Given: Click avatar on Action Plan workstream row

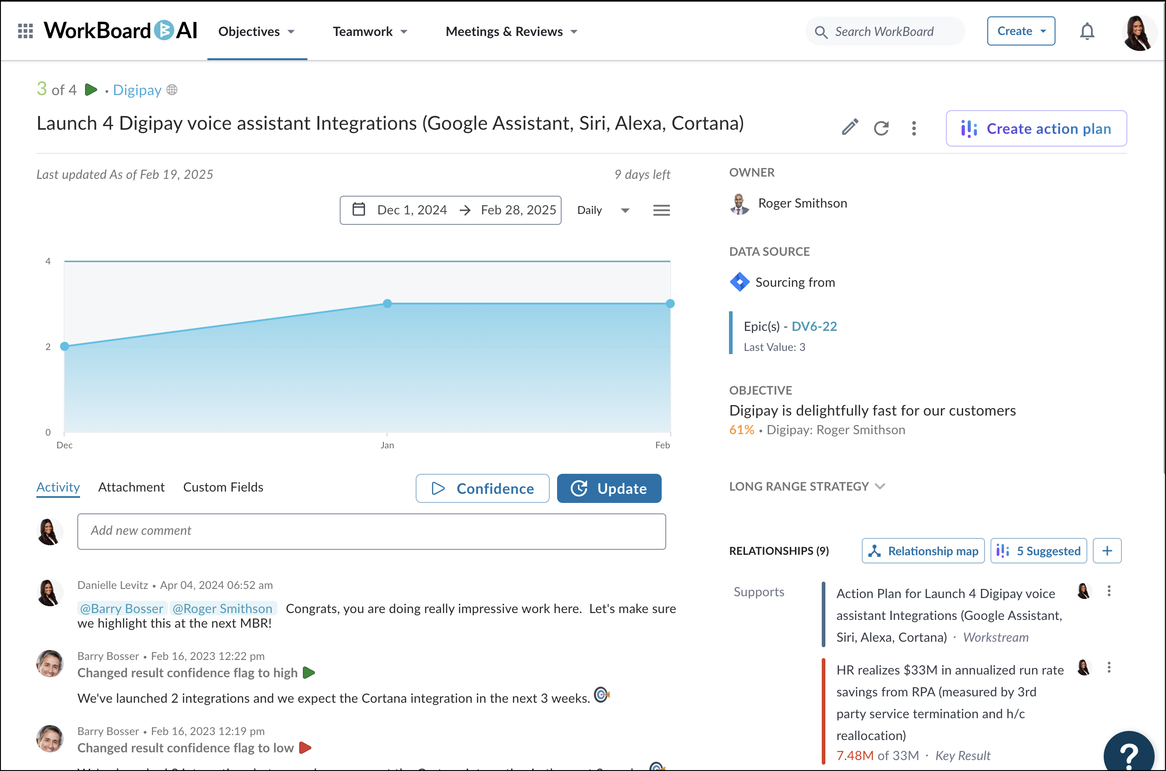Looking at the screenshot, I should click(x=1084, y=591).
